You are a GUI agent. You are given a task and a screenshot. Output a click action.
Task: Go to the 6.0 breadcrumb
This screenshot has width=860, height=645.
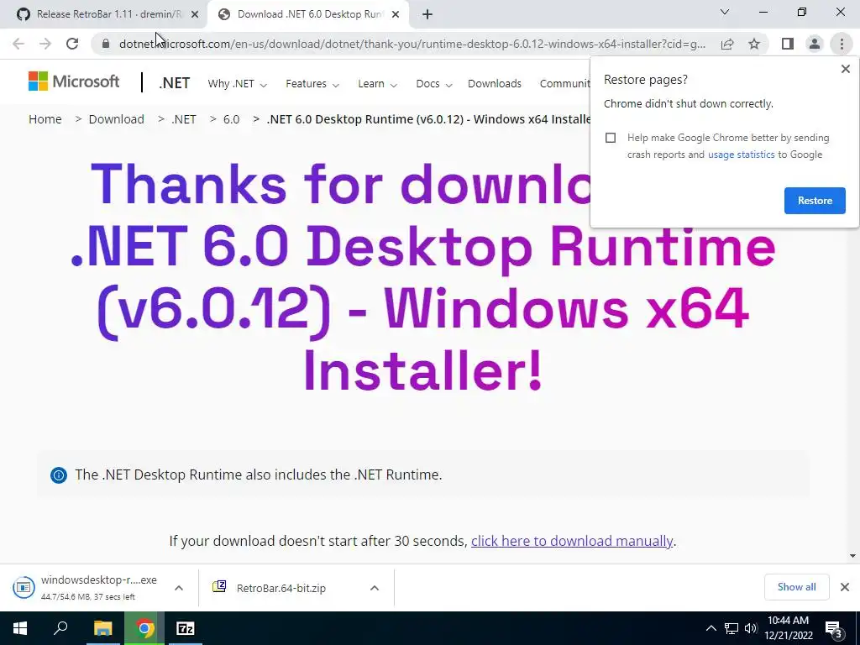click(x=232, y=119)
